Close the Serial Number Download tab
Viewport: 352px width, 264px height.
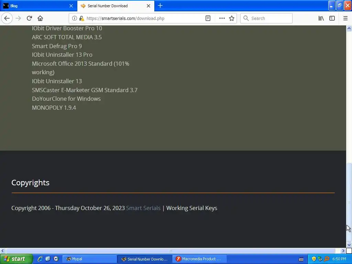pyautogui.click(x=148, y=6)
